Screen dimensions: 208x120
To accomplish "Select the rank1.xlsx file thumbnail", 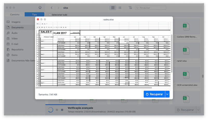I will click(x=186, y=51).
